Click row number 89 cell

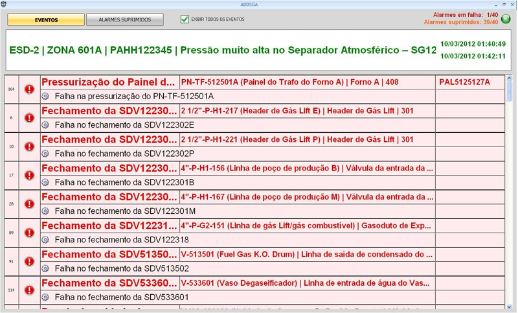[x=11, y=233]
